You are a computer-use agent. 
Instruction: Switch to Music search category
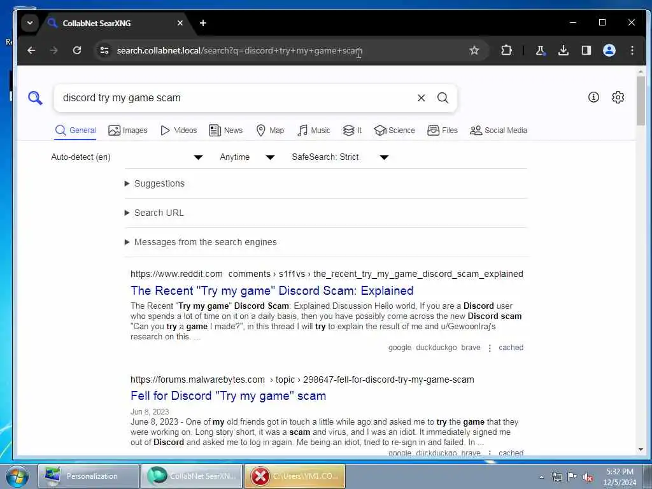[x=313, y=130]
